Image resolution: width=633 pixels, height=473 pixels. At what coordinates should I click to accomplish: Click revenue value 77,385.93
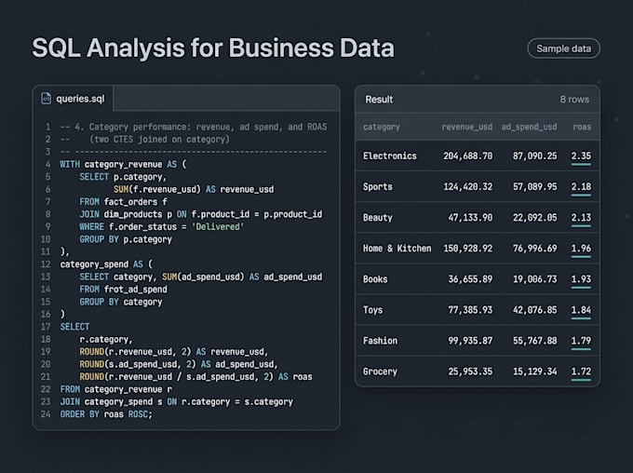click(x=470, y=310)
